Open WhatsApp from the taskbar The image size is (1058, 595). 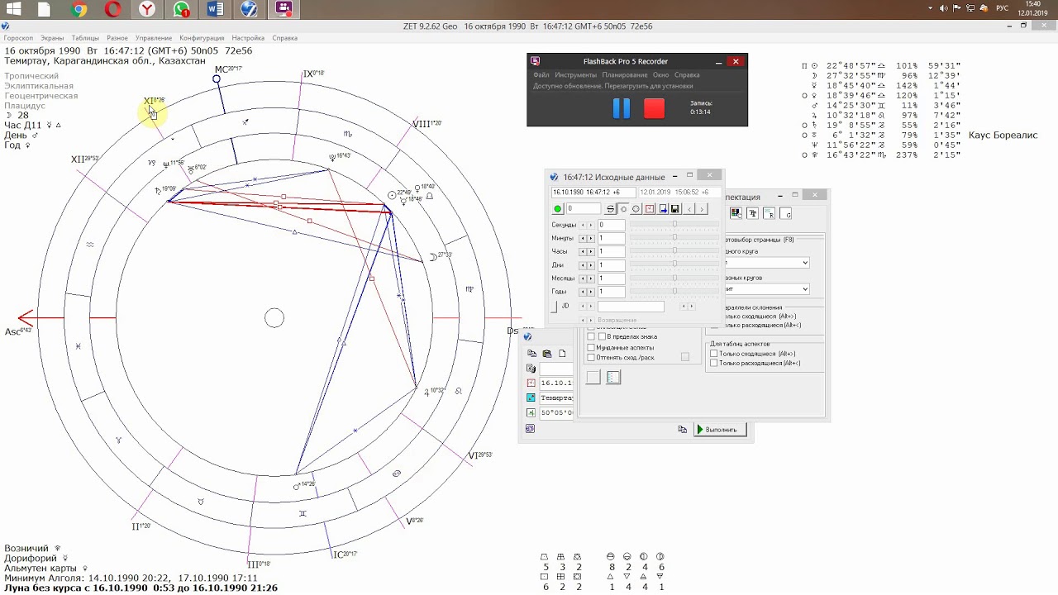click(x=182, y=10)
